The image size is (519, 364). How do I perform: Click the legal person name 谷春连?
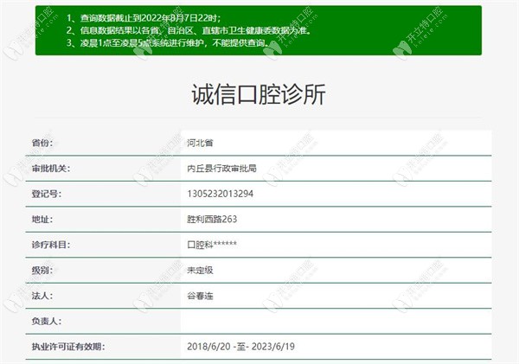200,296
